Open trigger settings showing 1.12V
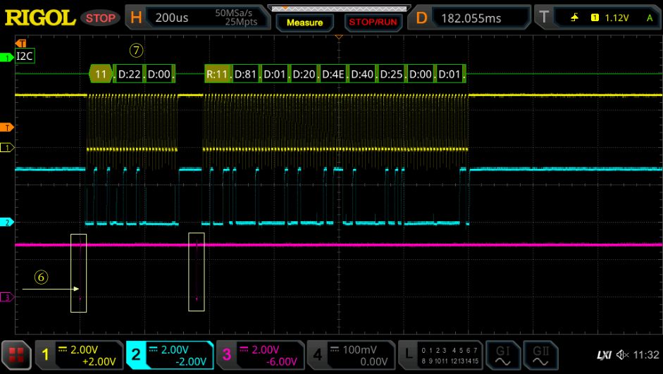 [598, 18]
